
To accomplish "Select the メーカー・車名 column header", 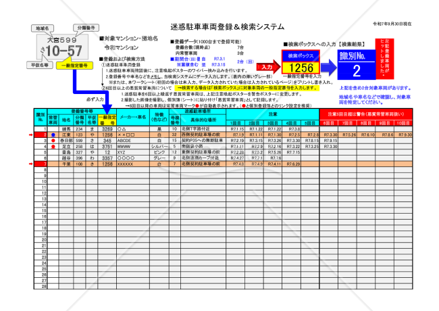I will 133,117.
